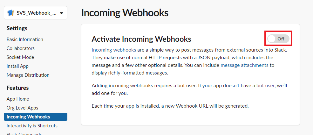Click the Incoming Webhooks page heading
The width and height of the screenshot is (313, 135).
point(125,13)
